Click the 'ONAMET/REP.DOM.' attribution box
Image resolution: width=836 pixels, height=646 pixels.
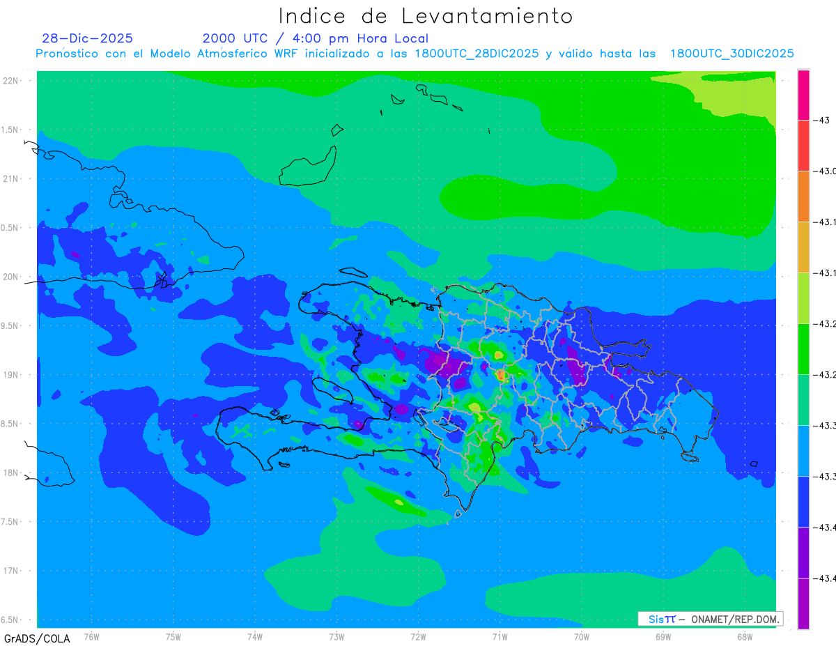pyautogui.click(x=711, y=619)
